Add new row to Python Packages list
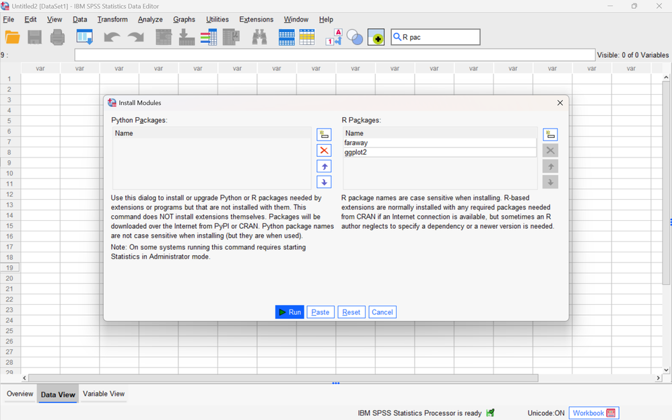This screenshot has width=672, height=420. pos(324,135)
